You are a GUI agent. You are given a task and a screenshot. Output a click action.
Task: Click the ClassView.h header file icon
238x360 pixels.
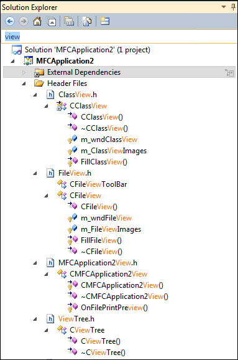[x=50, y=95]
